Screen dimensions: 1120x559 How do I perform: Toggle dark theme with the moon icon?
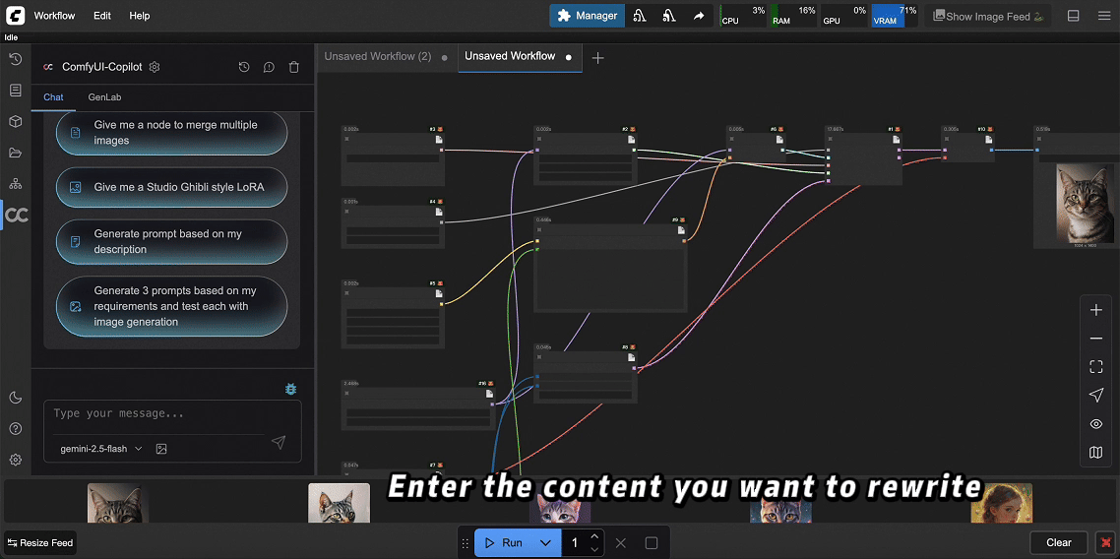(16, 398)
